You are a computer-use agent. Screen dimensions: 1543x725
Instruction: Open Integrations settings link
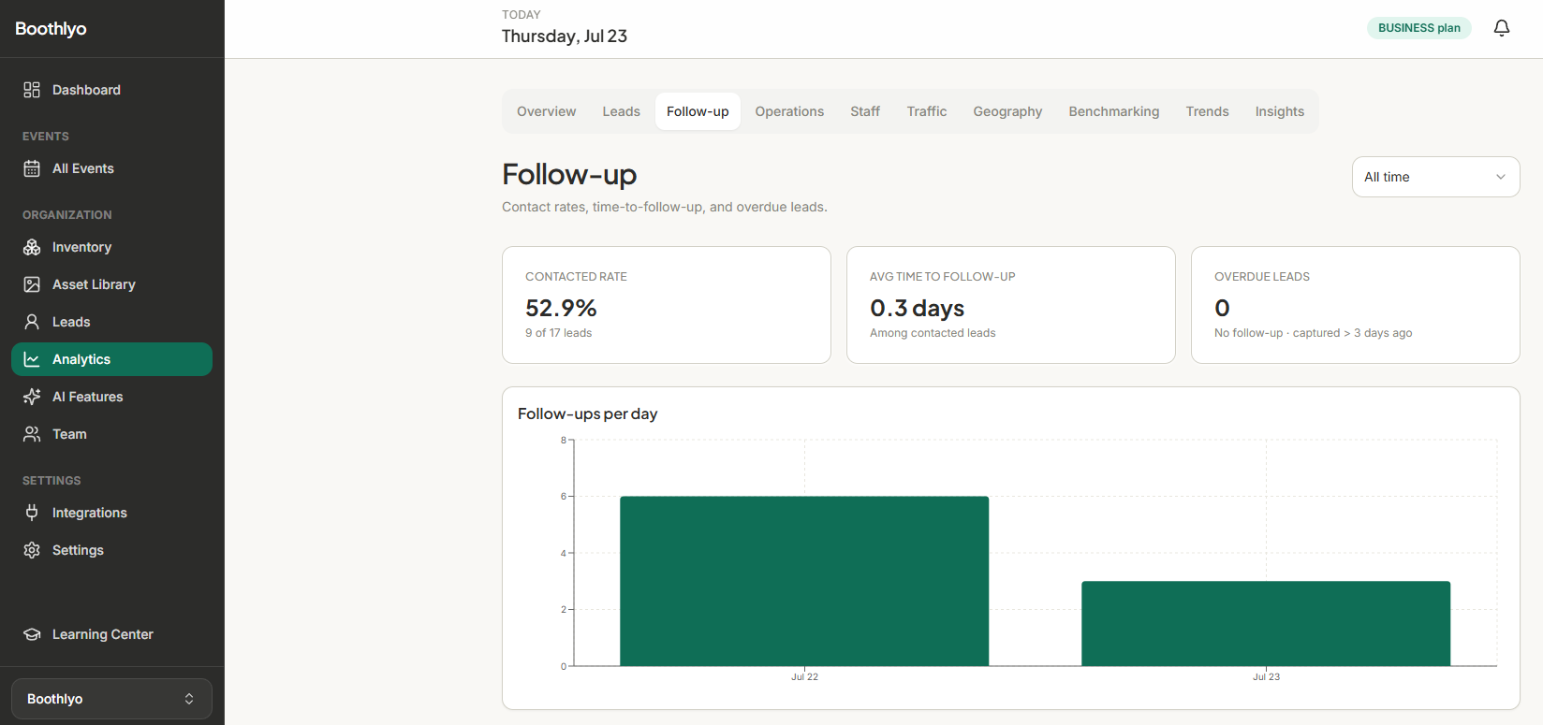[111, 513]
